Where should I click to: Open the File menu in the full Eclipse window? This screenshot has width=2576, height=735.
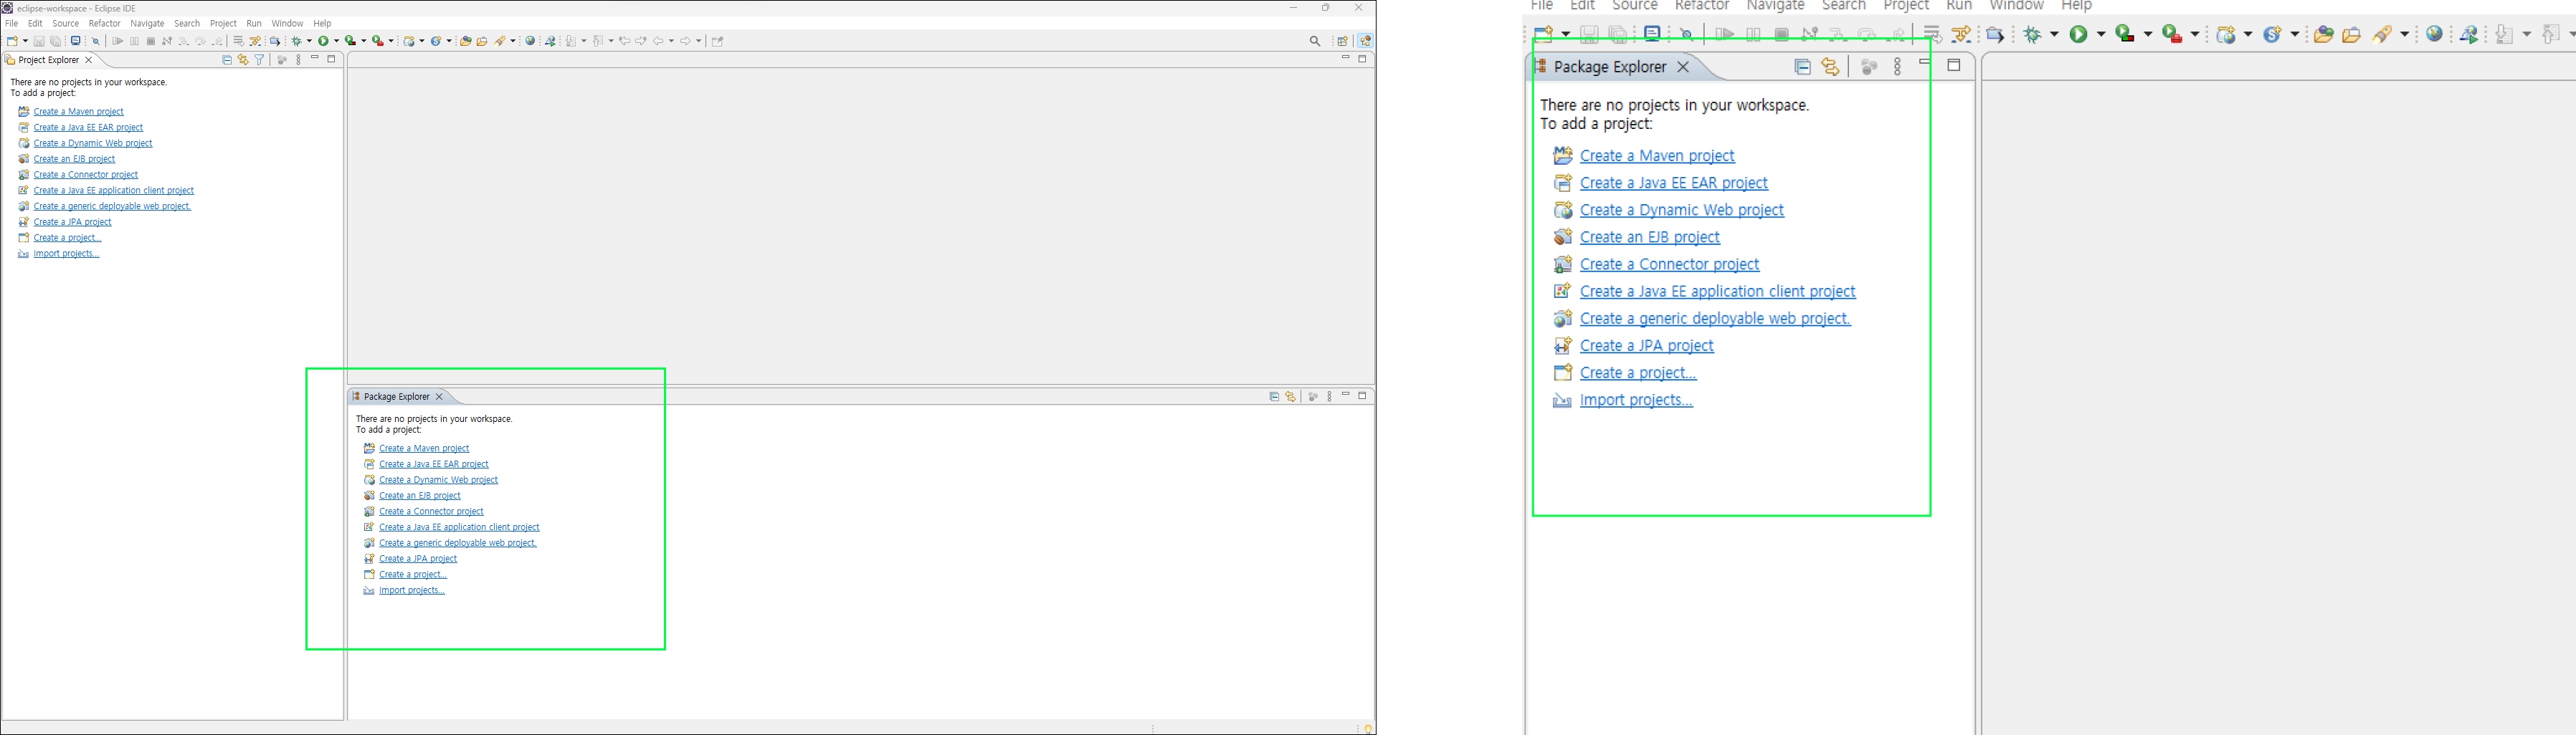(x=12, y=23)
